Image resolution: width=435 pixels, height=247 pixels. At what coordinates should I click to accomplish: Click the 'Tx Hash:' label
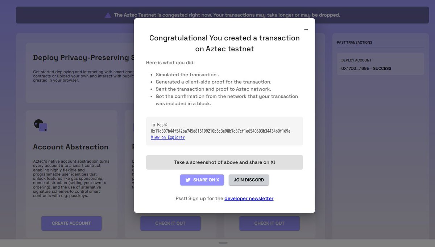click(159, 124)
